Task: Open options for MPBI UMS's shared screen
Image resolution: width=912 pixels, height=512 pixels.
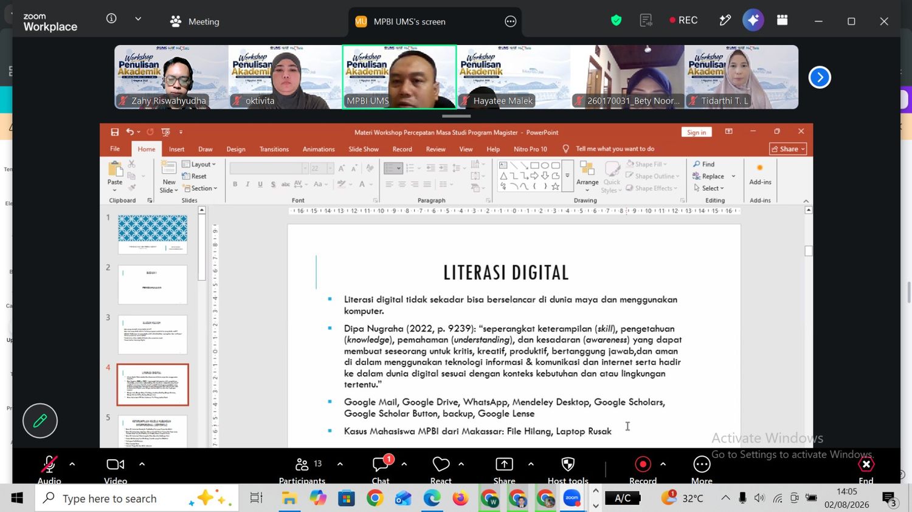Action: [x=511, y=21]
